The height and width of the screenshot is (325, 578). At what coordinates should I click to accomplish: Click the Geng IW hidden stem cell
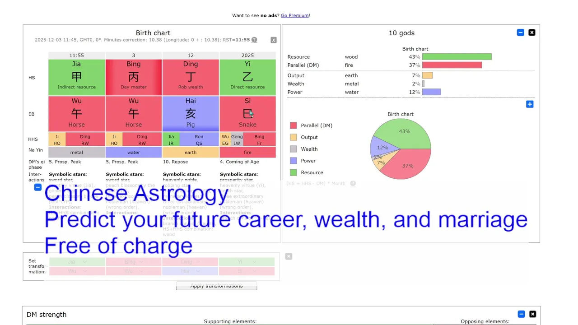click(x=237, y=139)
